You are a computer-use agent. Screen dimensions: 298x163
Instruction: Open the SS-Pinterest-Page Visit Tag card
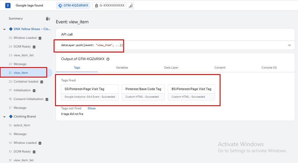tap(90, 92)
